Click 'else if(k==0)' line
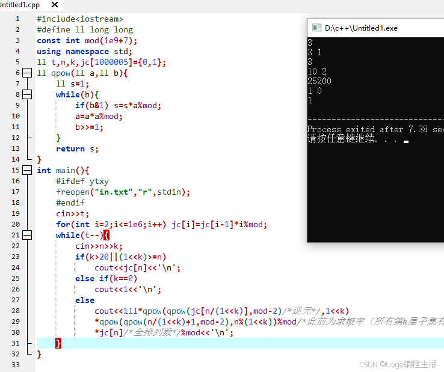 [x=106, y=278]
